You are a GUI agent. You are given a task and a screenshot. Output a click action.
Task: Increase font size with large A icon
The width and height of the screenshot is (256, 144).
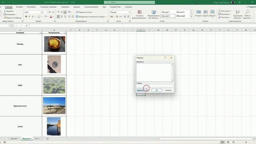[50, 12]
